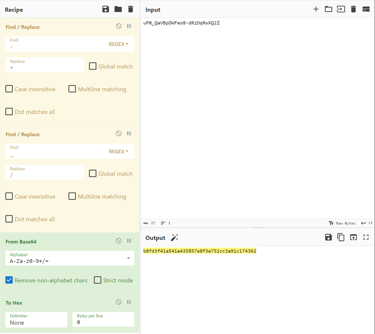This screenshot has width=375, height=334.
Task: Click the Input pane heading
Action: click(x=153, y=10)
